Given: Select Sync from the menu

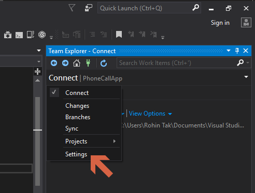Looking at the screenshot, I should pos(84,128).
